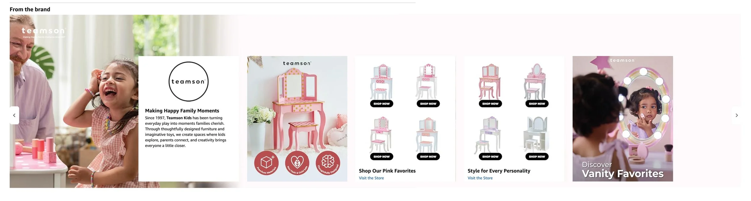
Task: Open Visit the Store under Pink Favorites
Action: tap(371, 178)
